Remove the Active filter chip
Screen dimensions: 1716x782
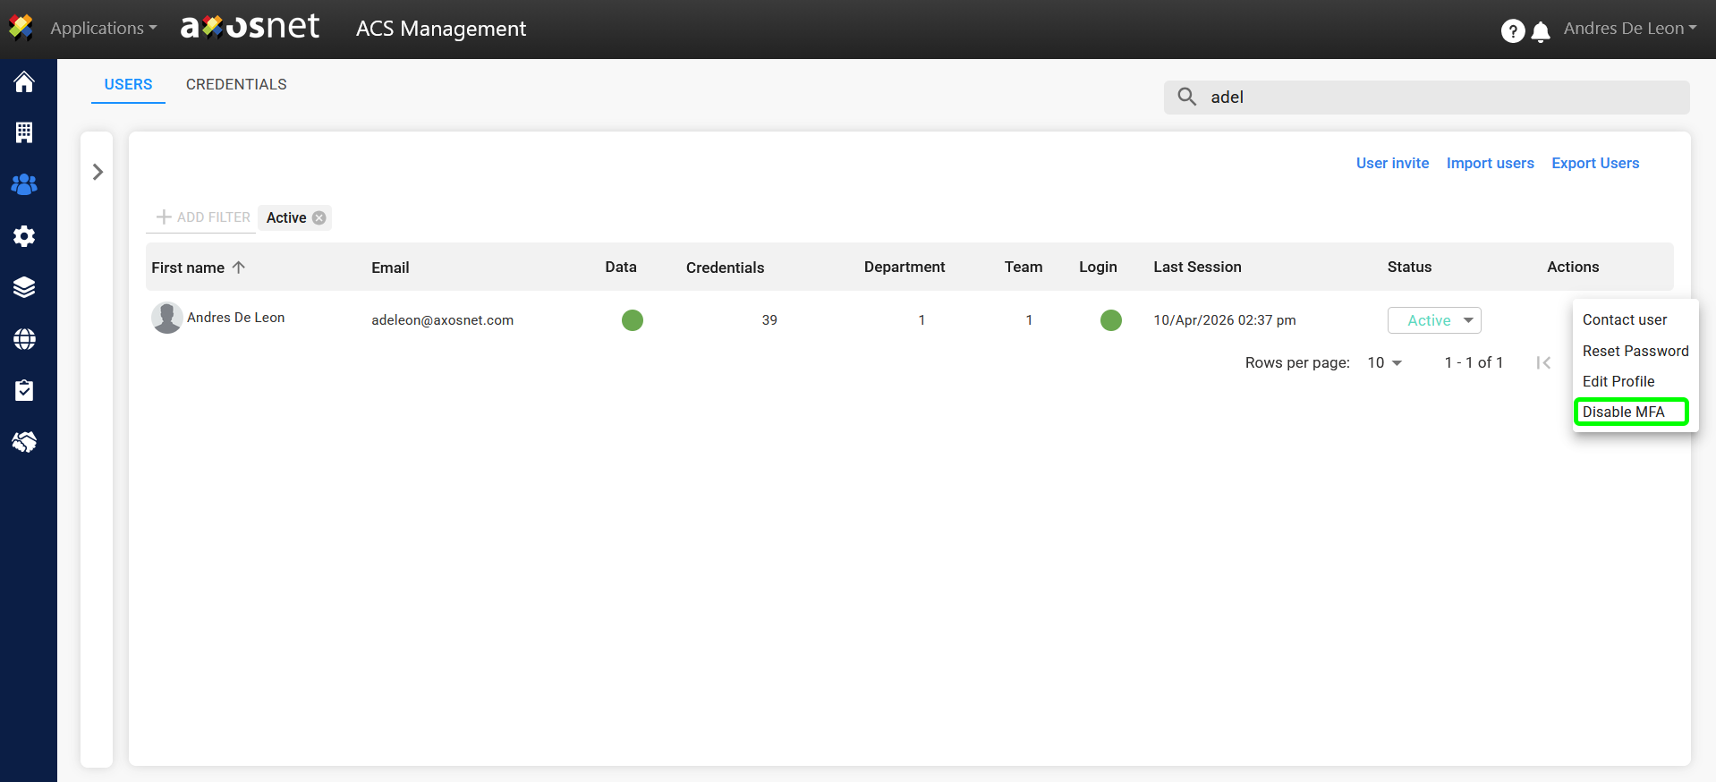pos(319,217)
